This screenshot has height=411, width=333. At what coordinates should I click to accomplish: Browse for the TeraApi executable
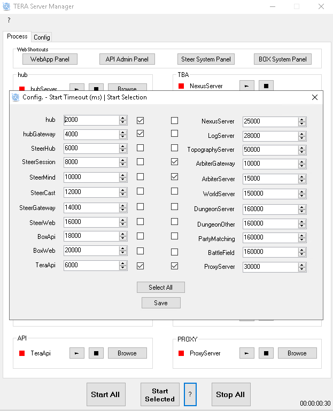tap(127, 353)
